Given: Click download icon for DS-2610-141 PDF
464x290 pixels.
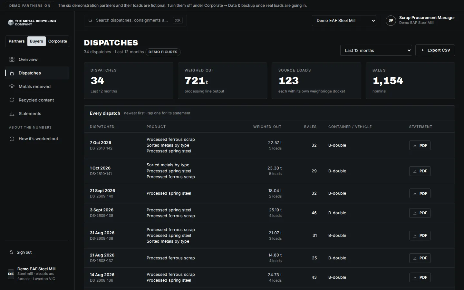Looking at the screenshot, I should point(415,171).
